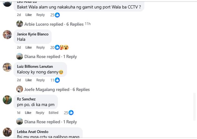
Task: Click thumbs-up icon beside 25 on Rz Sanchez's comment
Action: tap(71, 113)
